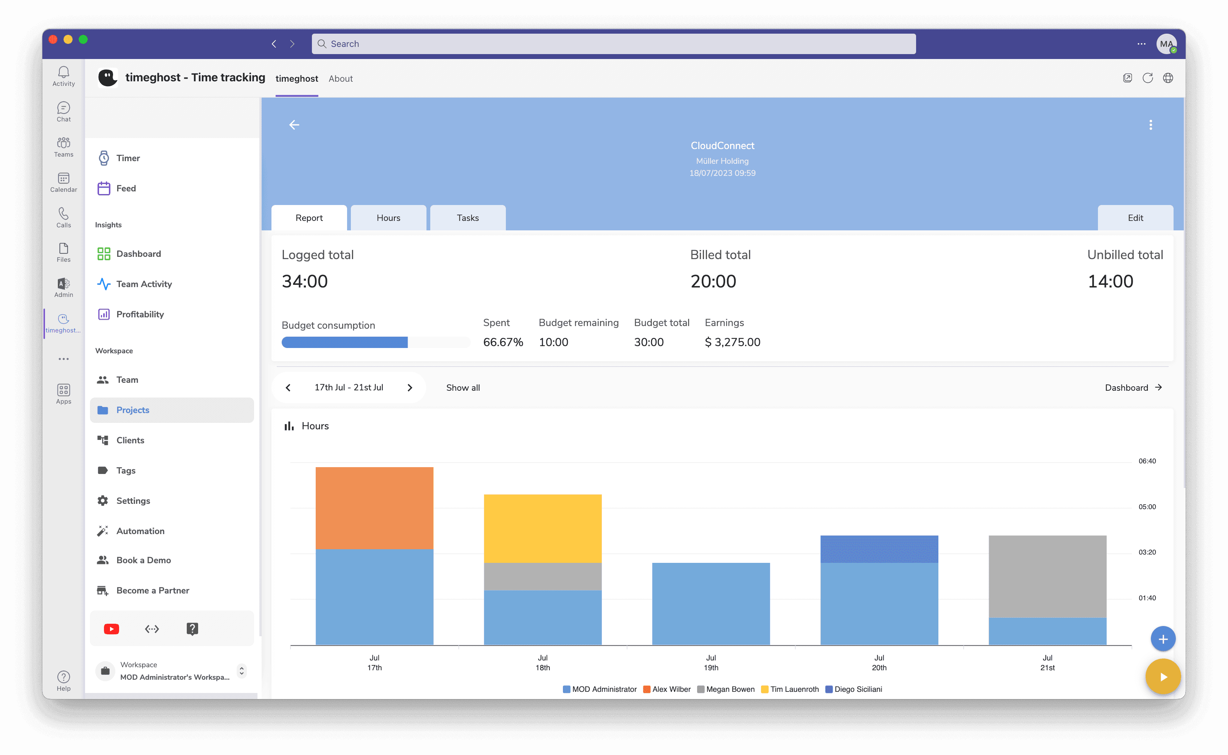Go to previous week date range
1228x755 pixels.
tap(288, 387)
